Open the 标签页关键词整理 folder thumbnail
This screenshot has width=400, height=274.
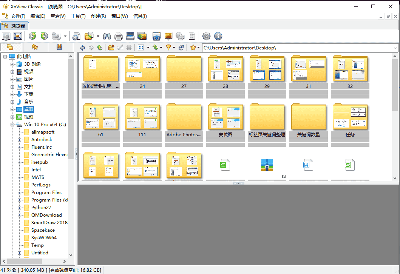[x=267, y=117]
